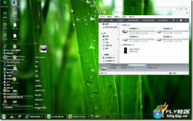193x121 pixels.
Task: Open 帮助和支持 from the Start menu
Action: [x=39, y=100]
